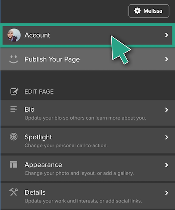Expand the Account row chevron
The width and height of the screenshot is (175, 210).
pyautogui.click(x=167, y=35)
